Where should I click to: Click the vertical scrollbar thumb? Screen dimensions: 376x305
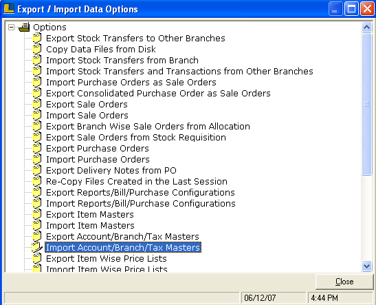pos(366,105)
